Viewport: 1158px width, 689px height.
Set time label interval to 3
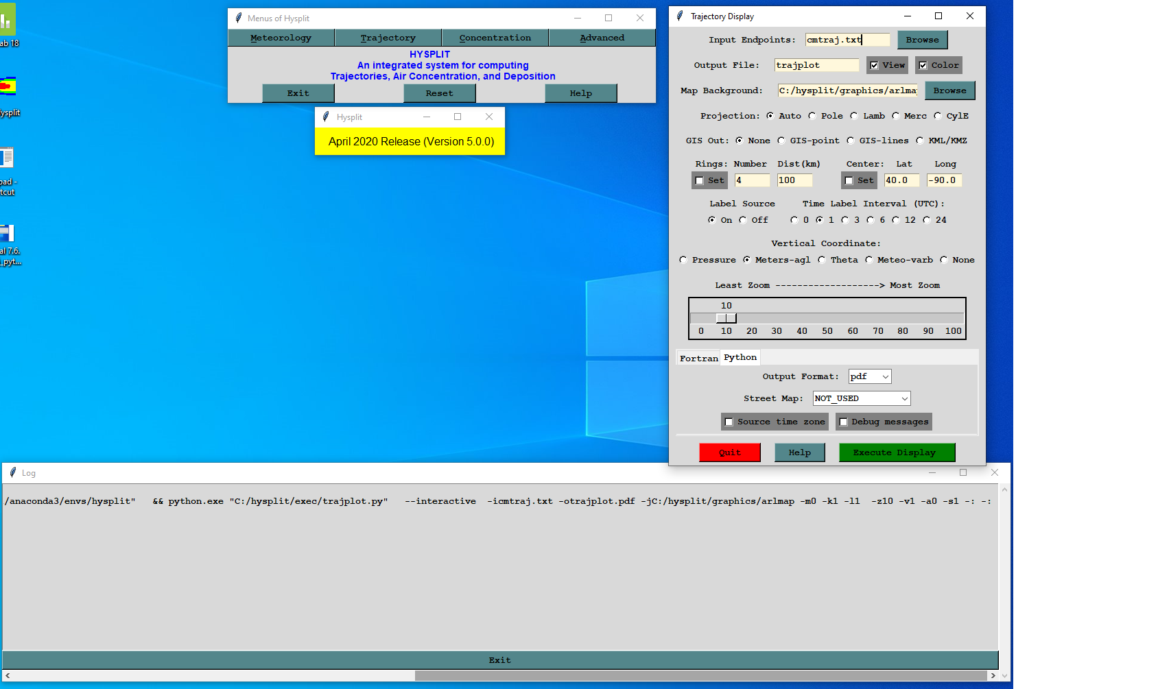pos(844,220)
